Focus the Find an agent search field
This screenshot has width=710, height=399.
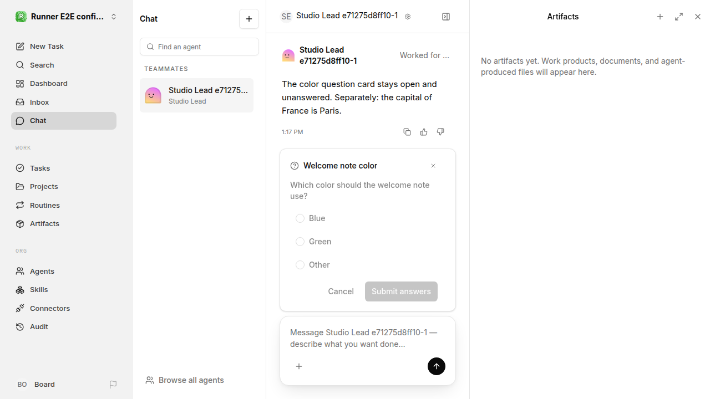(199, 47)
